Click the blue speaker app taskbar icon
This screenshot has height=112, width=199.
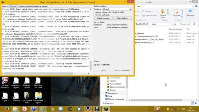click(x=61, y=109)
